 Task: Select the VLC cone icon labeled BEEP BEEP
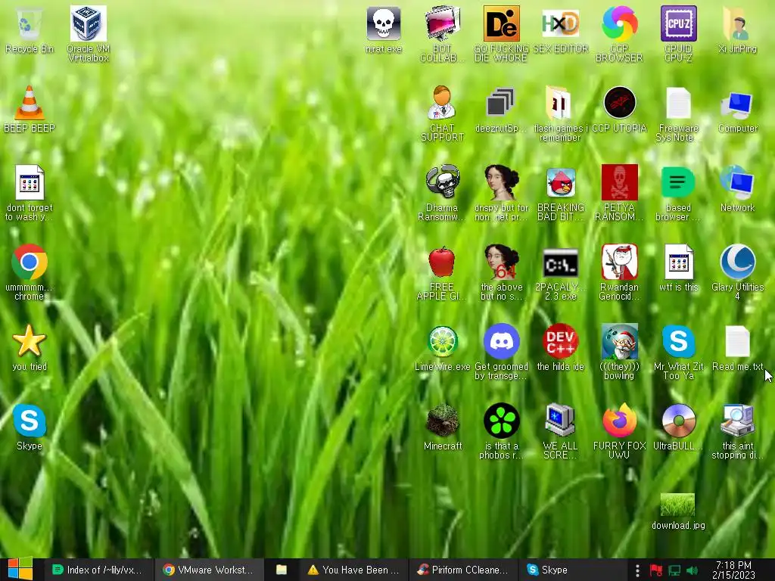click(30, 103)
